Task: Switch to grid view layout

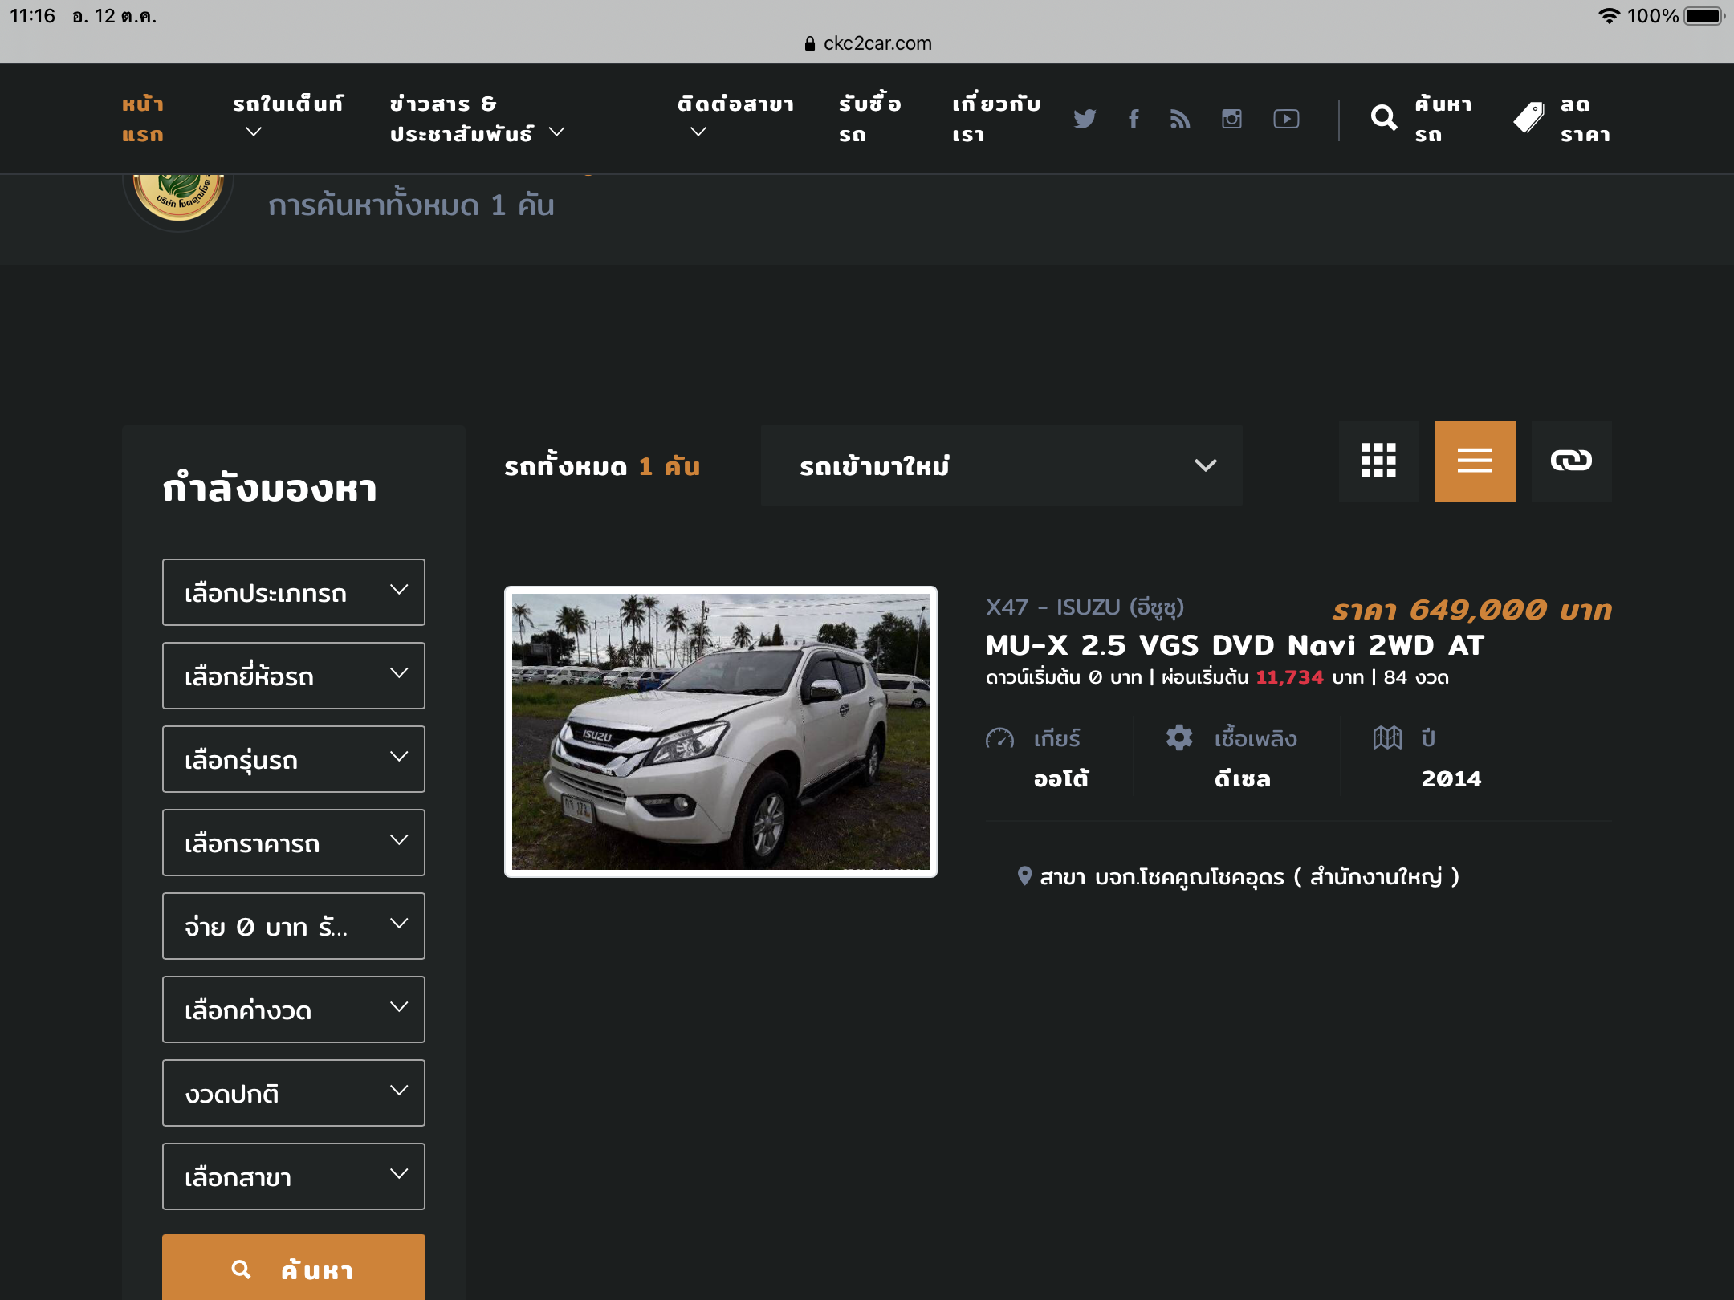Action: [1378, 461]
